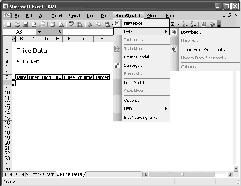Select Strategy menu entry
241x186 pixels.
(x=141, y=65)
